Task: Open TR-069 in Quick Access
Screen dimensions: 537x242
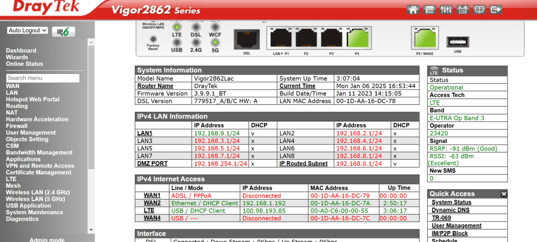Action: point(441,218)
